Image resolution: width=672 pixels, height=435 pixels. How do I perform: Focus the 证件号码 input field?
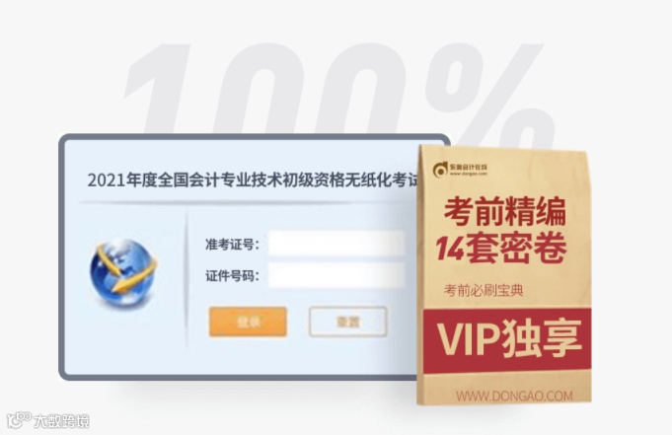pyautogui.click(x=336, y=275)
